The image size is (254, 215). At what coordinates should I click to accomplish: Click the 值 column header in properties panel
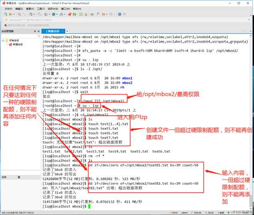pos(19,177)
